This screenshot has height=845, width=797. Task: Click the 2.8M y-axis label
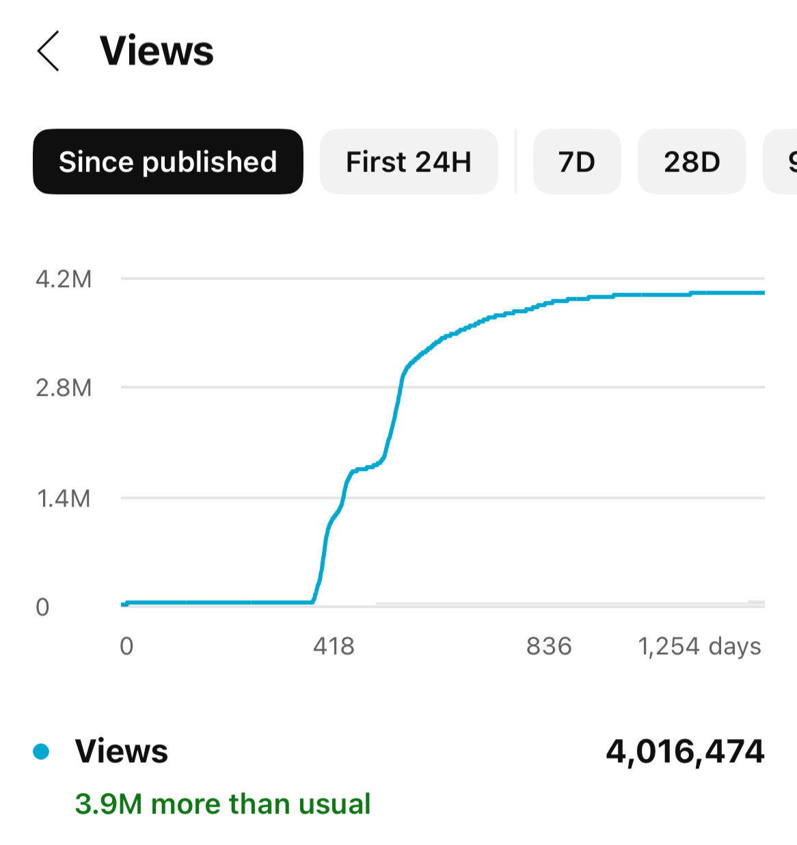(63, 389)
